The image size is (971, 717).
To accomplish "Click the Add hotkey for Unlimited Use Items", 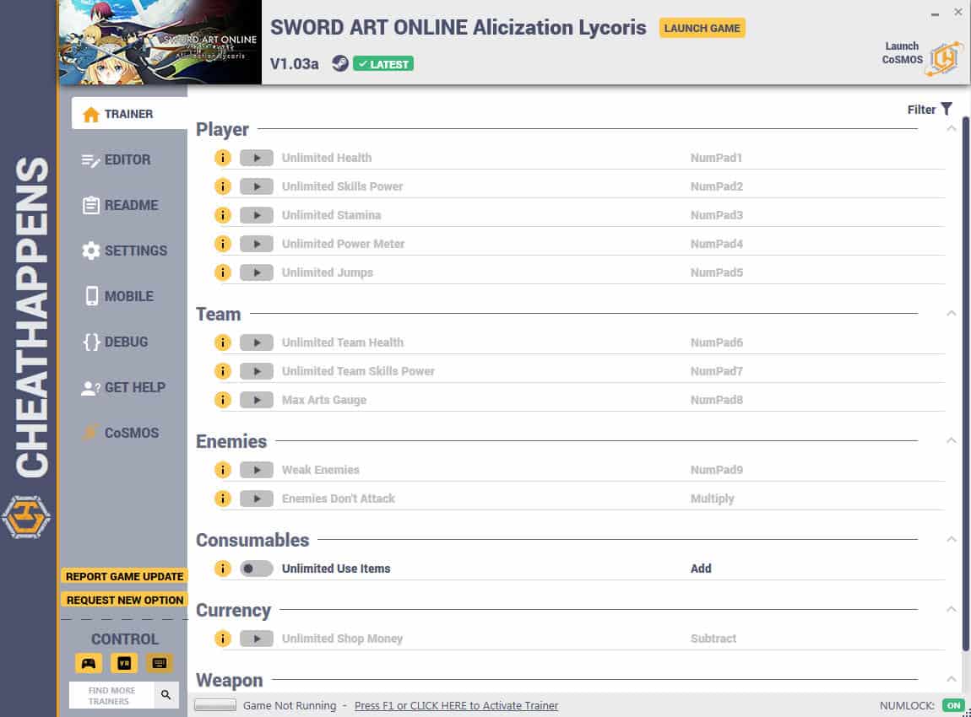I will point(701,569).
